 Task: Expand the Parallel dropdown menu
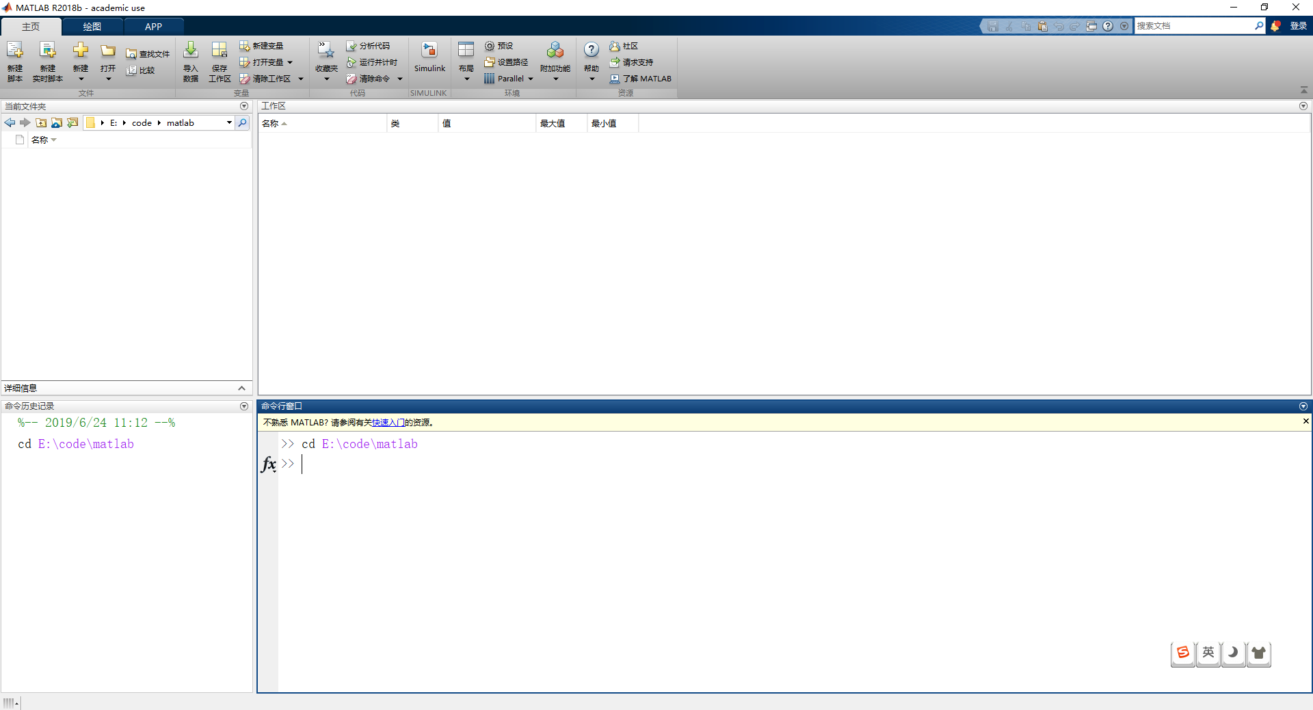coord(531,79)
